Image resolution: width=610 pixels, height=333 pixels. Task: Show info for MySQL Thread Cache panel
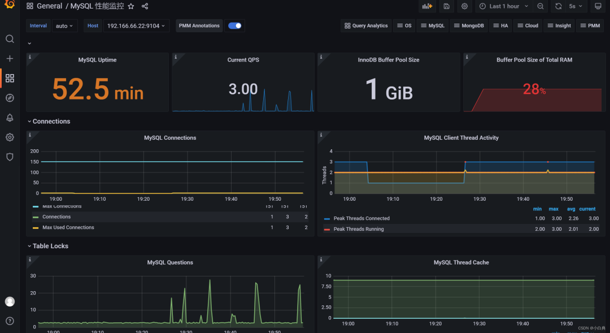click(x=321, y=260)
